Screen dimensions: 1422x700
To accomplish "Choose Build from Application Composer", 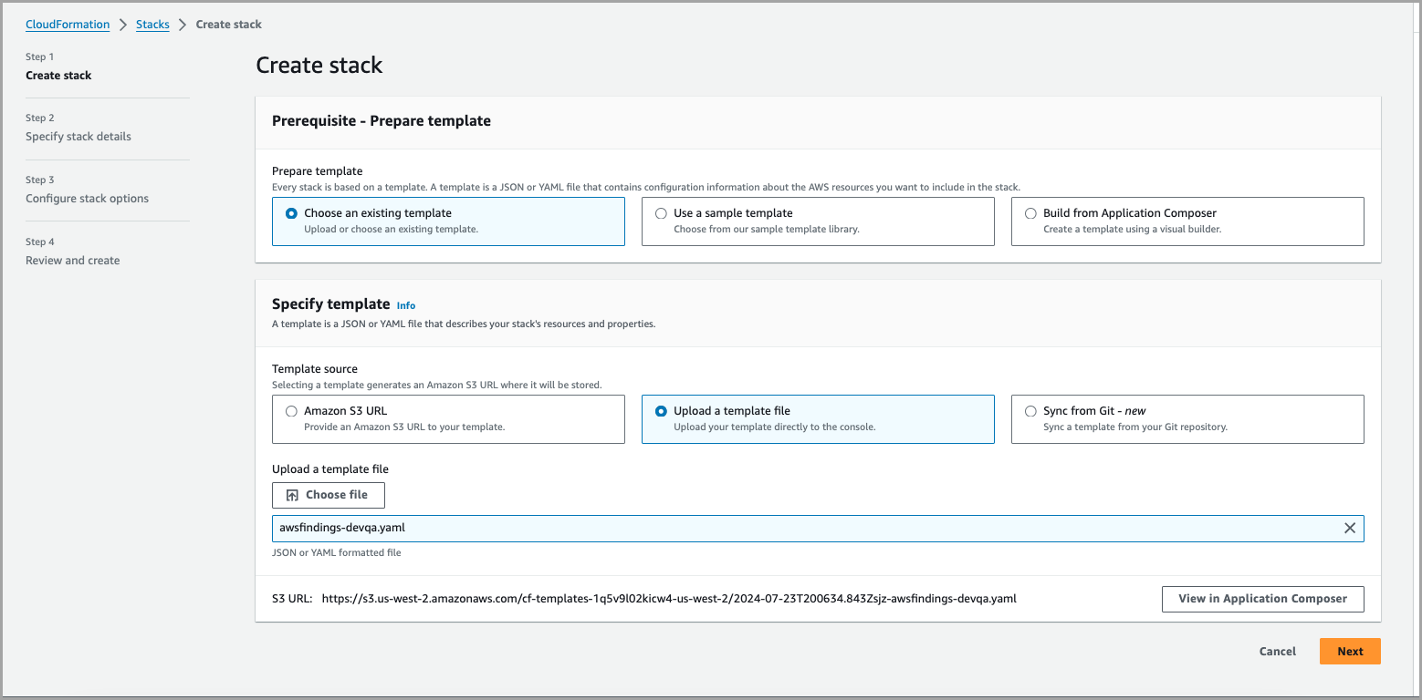I will click(x=1030, y=213).
